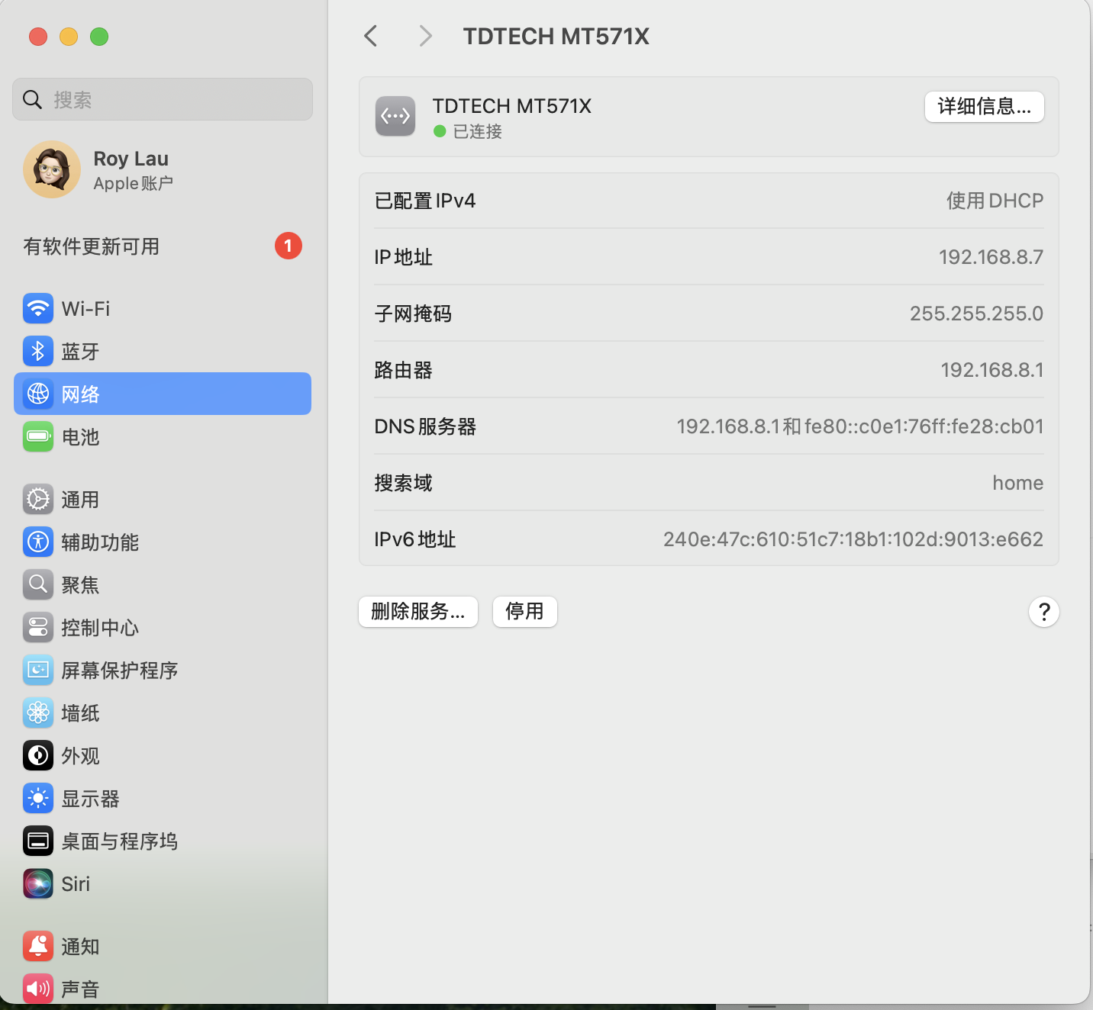The width and height of the screenshot is (1093, 1010).
Task: Select the Network (网络) globe icon
Action: (38, 394)
